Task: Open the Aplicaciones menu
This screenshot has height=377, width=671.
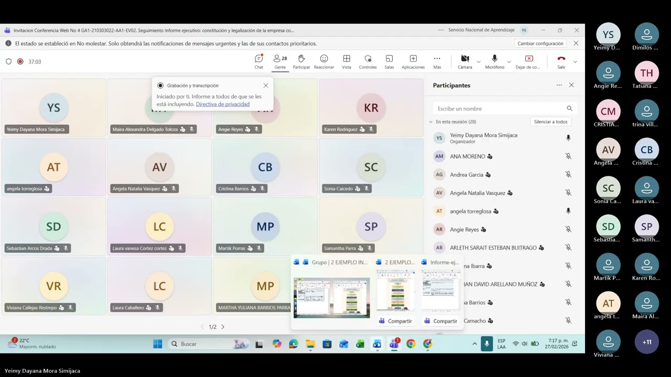Action: click(413, 61)
